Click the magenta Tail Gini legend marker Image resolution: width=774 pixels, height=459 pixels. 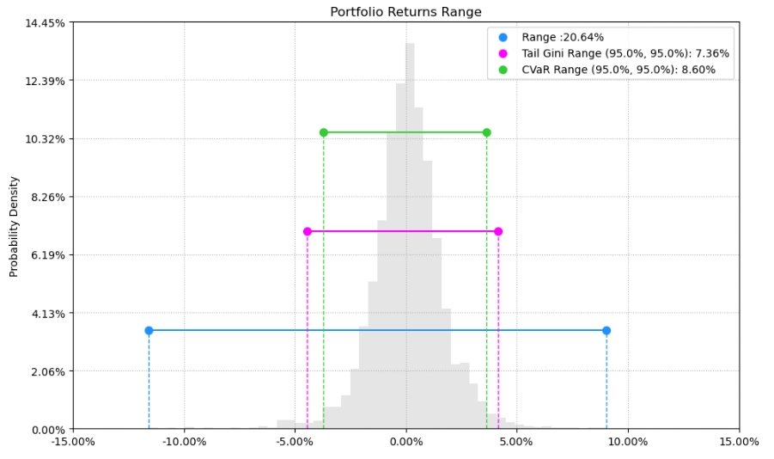(503, 53)
